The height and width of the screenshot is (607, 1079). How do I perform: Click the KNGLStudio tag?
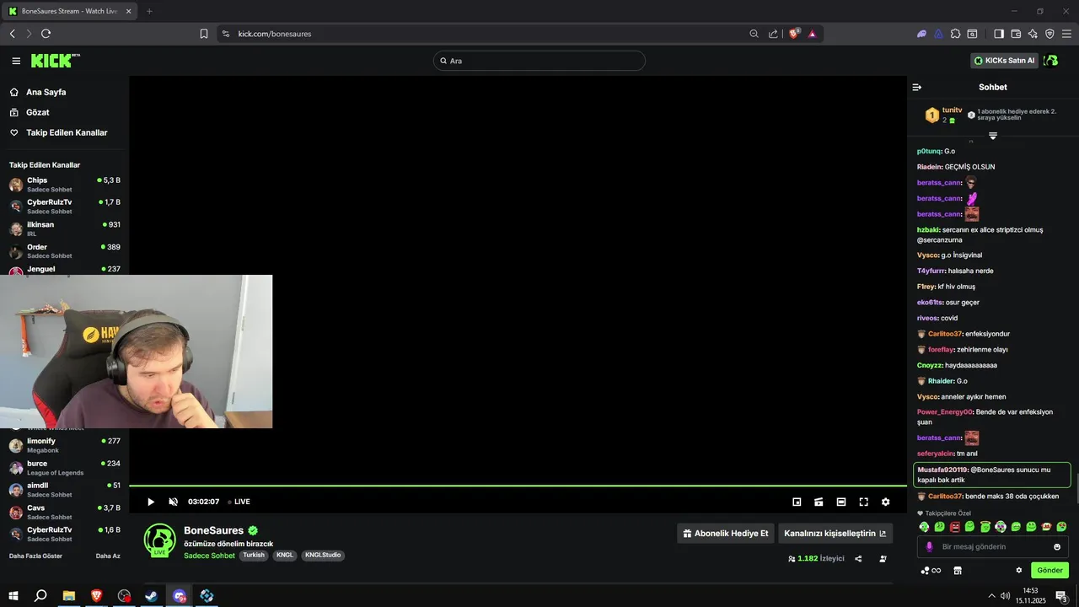coord(323,556)
